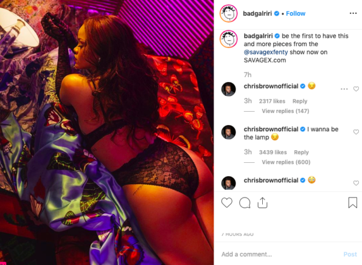
Task: Open comments via the speech bubble icon
Action: pos(245,203)
